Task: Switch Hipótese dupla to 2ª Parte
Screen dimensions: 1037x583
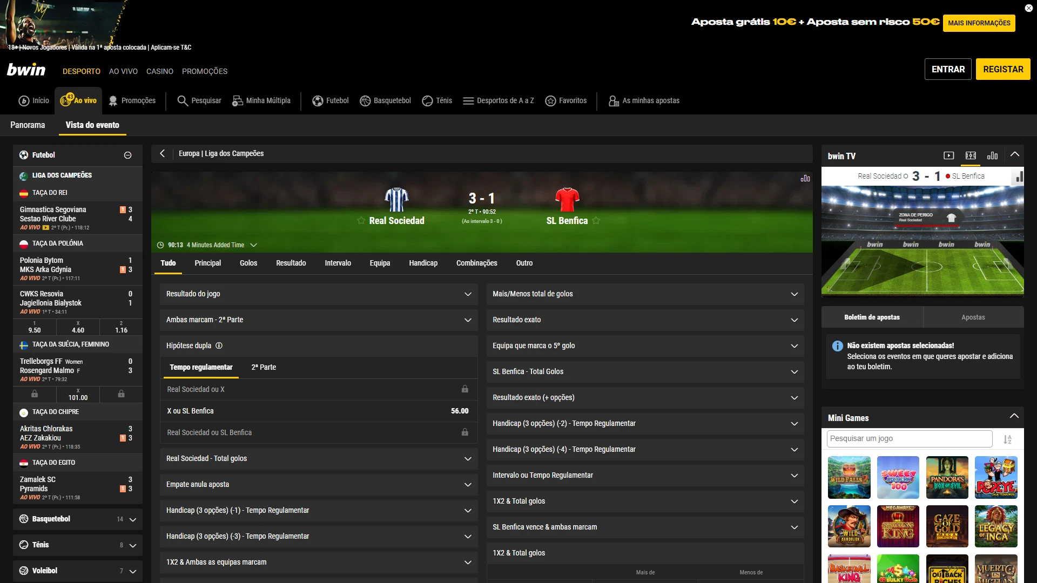Action: tap(264, 368)
